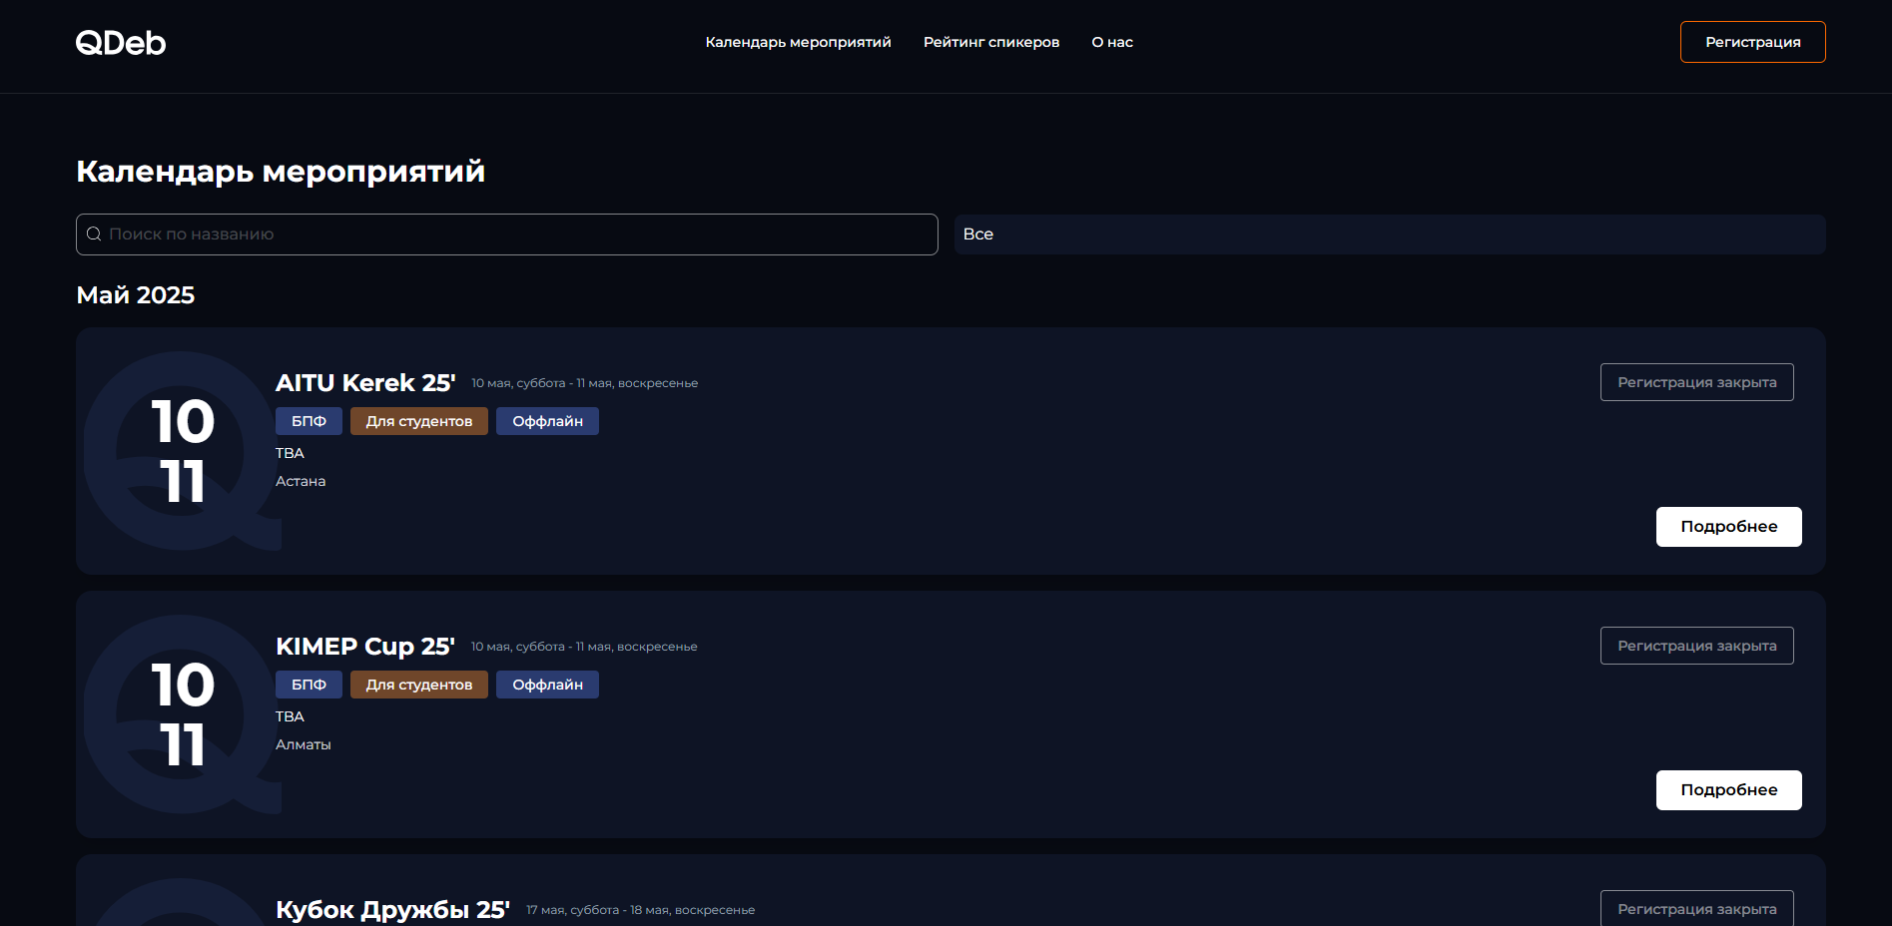Click Оффлайн tag on AITU Kerek 25'
The image size is (1892, 926).
pos(547,421)
